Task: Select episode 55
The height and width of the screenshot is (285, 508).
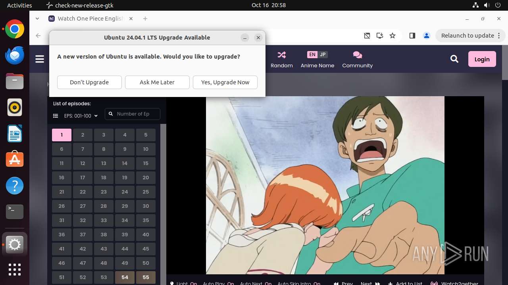Action: (x=146, y=277)
